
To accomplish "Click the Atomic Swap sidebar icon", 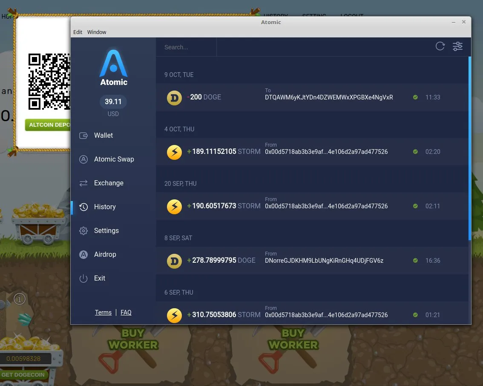I will pyautogui.click(x=83, y=159).
